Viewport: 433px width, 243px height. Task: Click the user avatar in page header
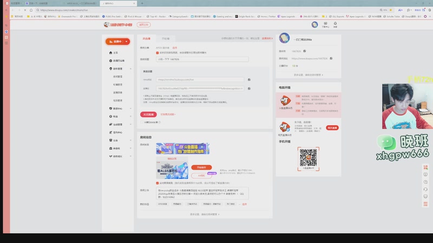click(314, 24)
